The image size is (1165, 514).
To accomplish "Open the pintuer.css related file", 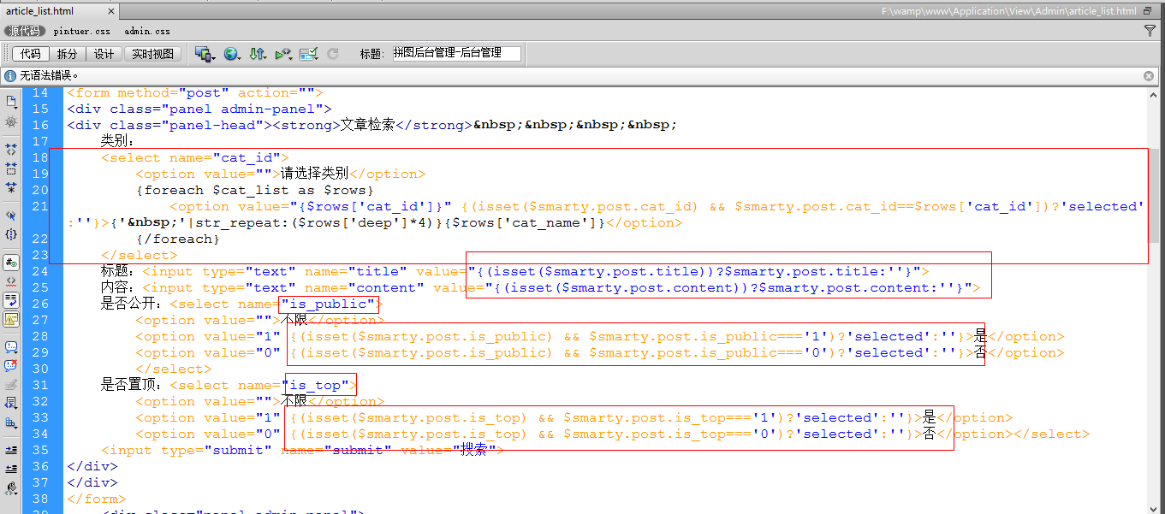I will [x=82, y=31].
